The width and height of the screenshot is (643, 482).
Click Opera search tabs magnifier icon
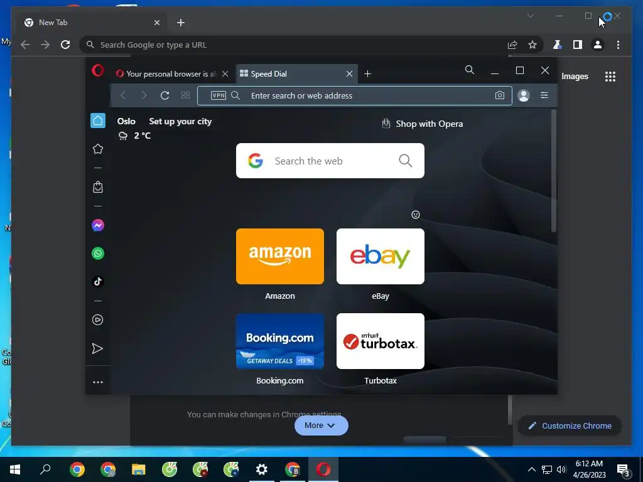point(470,70)
